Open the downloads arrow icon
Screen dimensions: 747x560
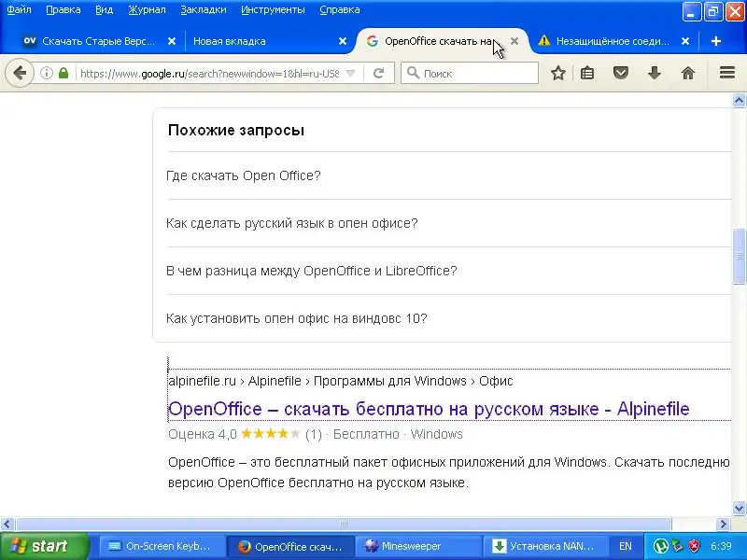(x=655, y=73)
